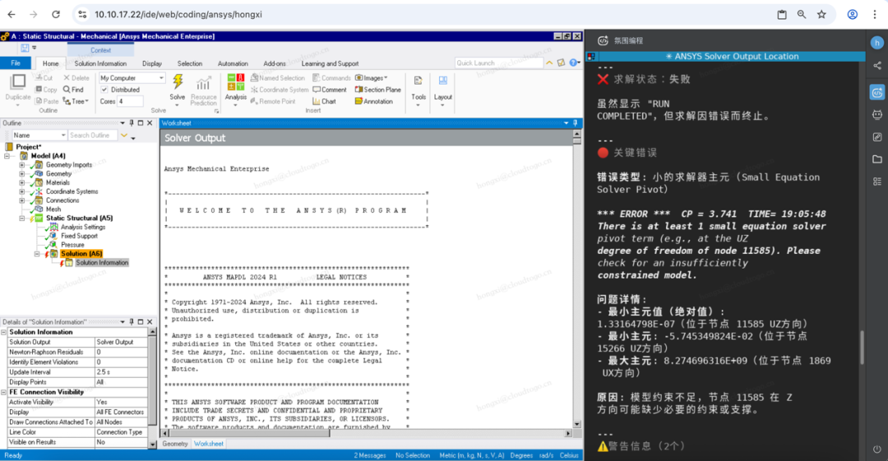Select Mesh in the outline tree
The height and width of the screenshot is (461, 888).
[x=53, y=210]
